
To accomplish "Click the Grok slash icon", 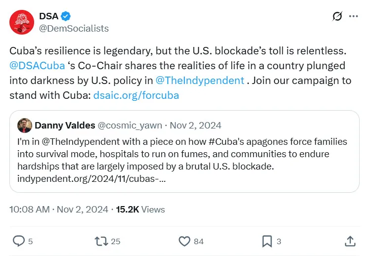I will click(x=337, y=16).
